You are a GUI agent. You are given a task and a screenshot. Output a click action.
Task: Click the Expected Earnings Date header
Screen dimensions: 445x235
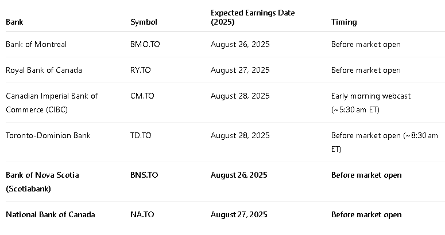[x=253, y=17]
